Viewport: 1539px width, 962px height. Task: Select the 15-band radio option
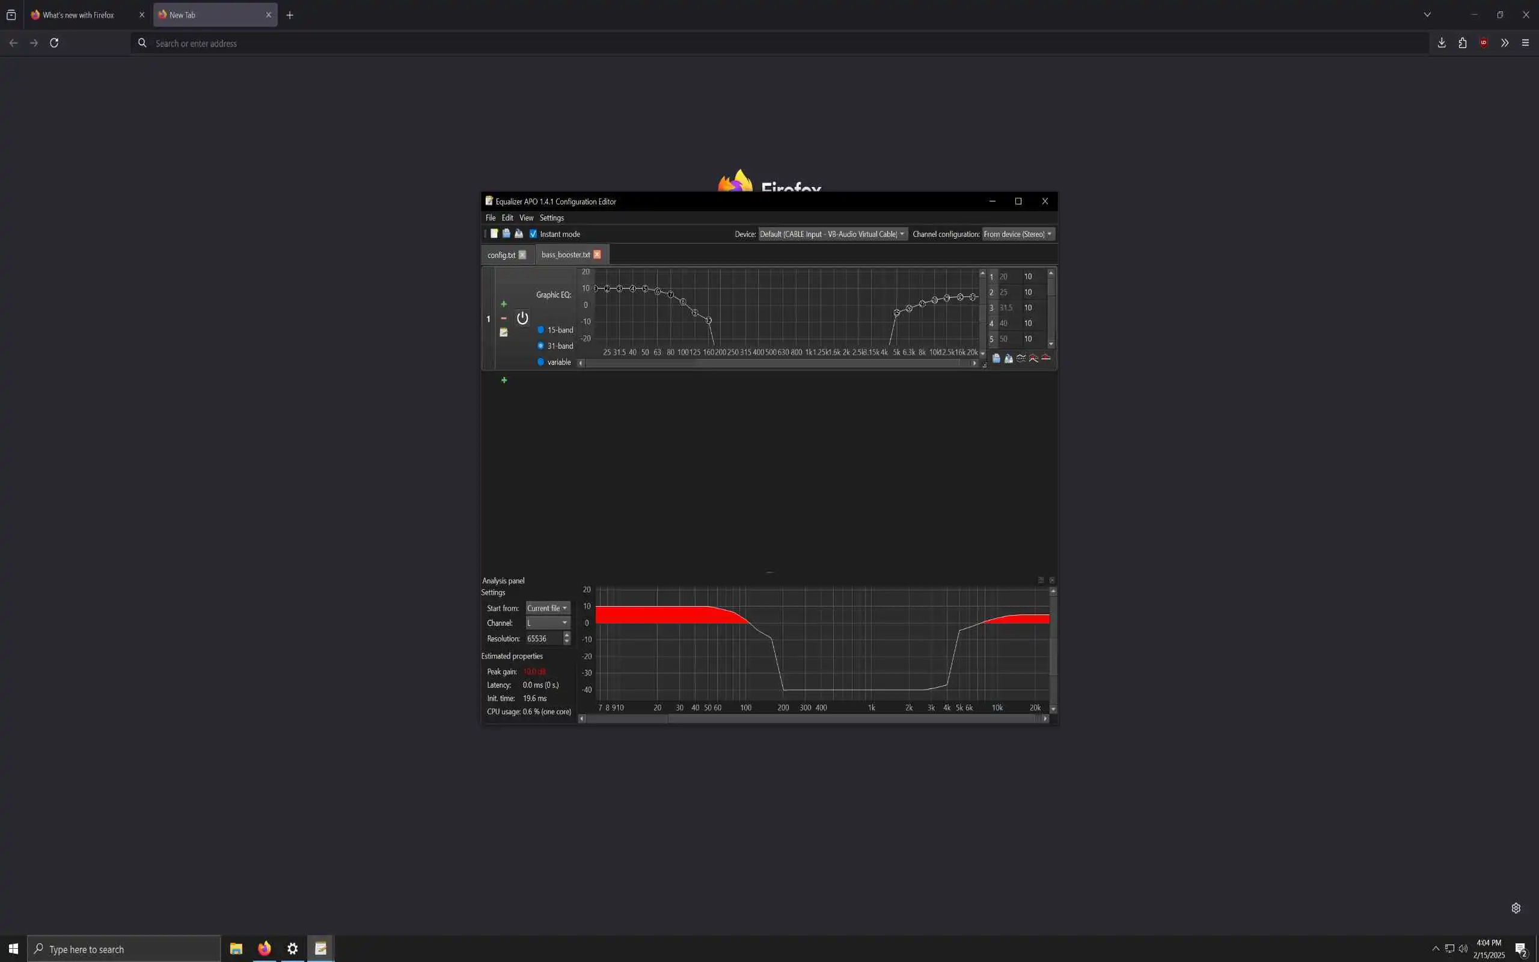click(x=540, y=329)
